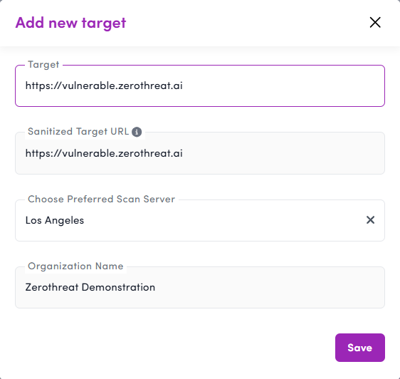Click the Choose Preferred Scan Server label
Image resolution: width=400 pixels, height=379 pixels.
coord(101,199)
